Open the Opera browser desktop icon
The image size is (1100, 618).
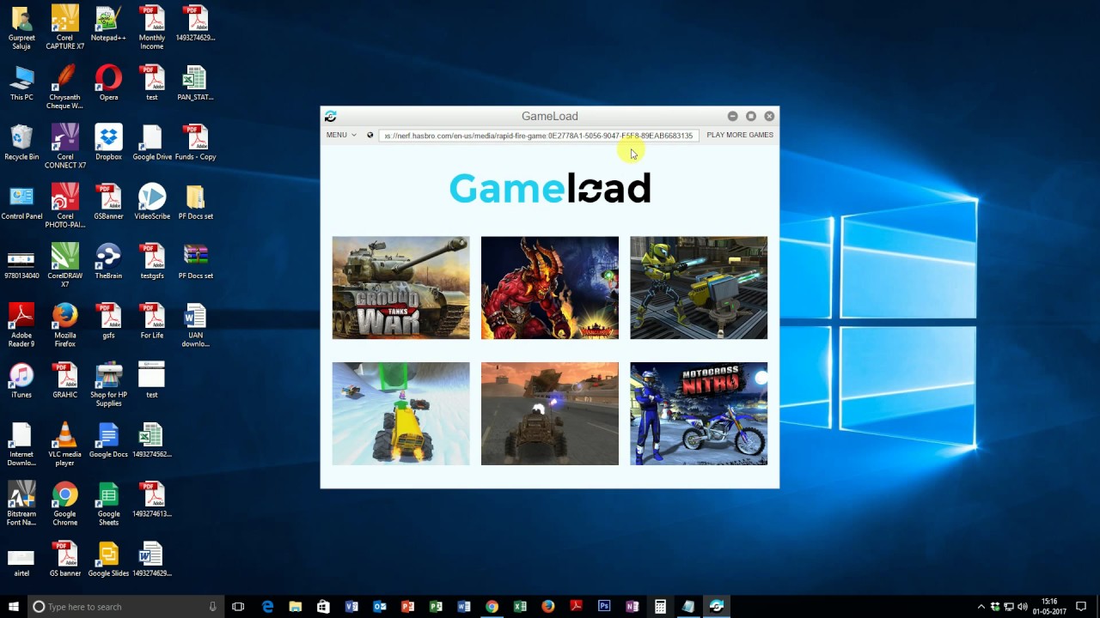(108, 82)
